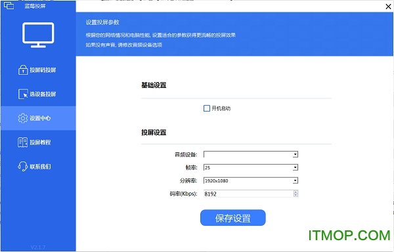The height and width of the screenshot is (252, 394).
Task: Click the 如果没有声音 hint line
Action: (124, 45)
